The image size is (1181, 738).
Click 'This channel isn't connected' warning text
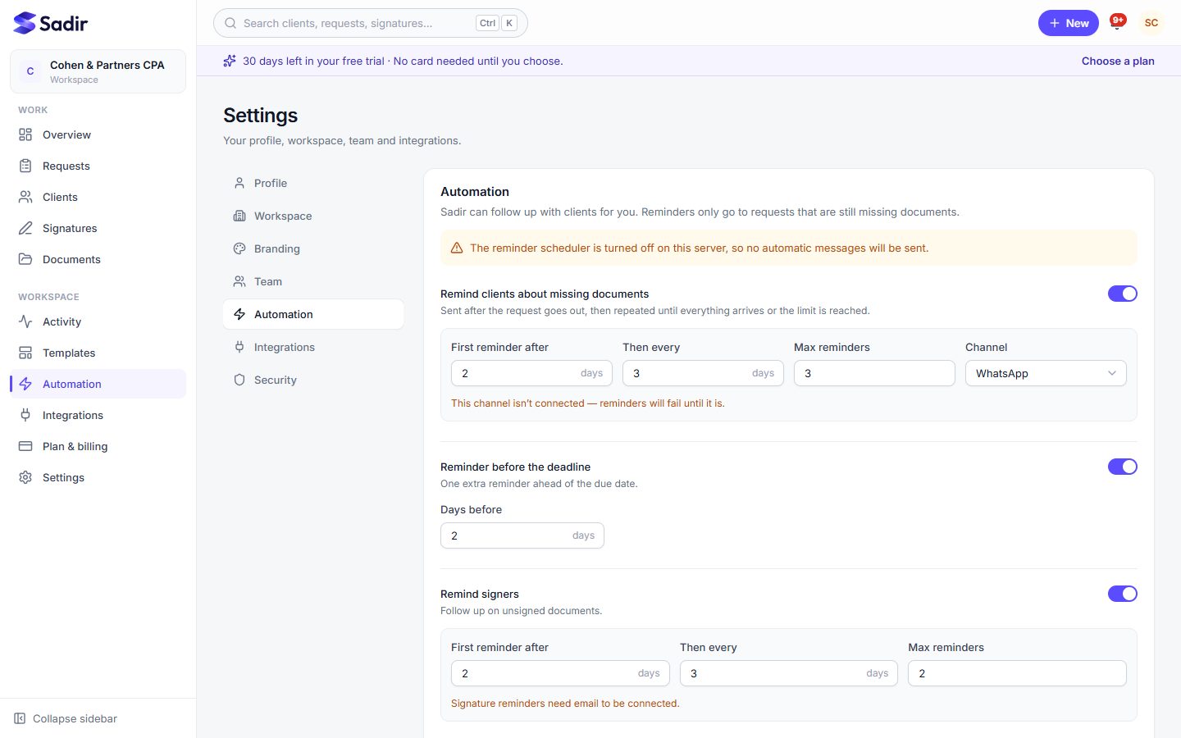pyautogui.click(x=588, y=403)
